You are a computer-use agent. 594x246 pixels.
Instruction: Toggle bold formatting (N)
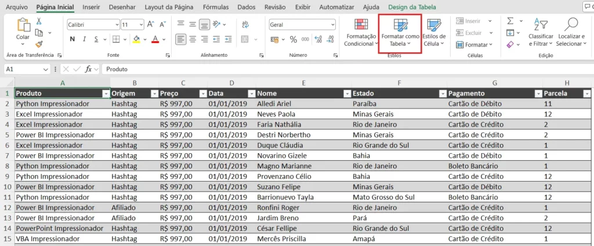pyautogui.click(x=73, y=39)
